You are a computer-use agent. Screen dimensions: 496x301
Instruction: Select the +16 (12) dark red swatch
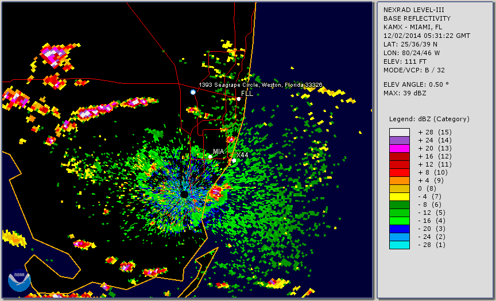pyautogui.click(x=400, y=157)
